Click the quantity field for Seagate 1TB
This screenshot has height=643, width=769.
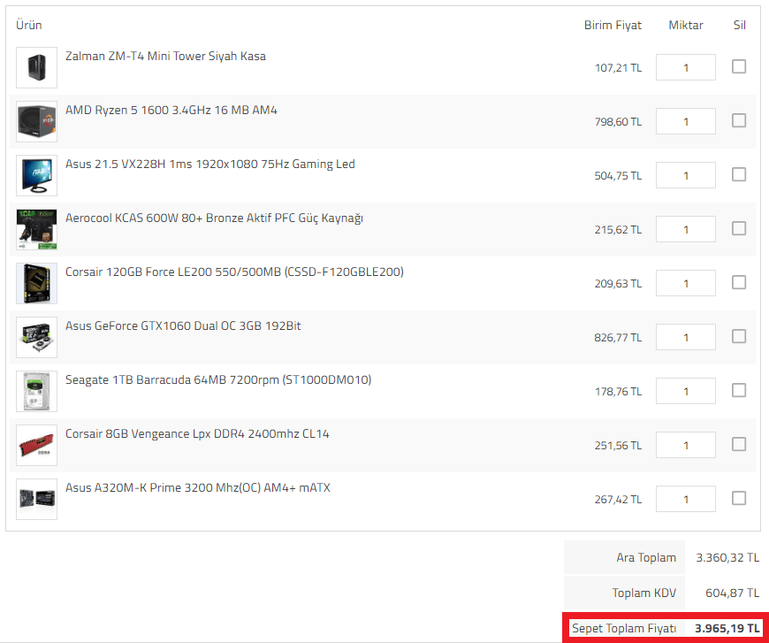point(686,391)
